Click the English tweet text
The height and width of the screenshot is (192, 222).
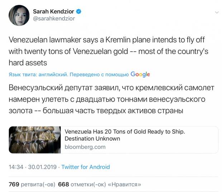pyautogui.click(x=108, y=51)
